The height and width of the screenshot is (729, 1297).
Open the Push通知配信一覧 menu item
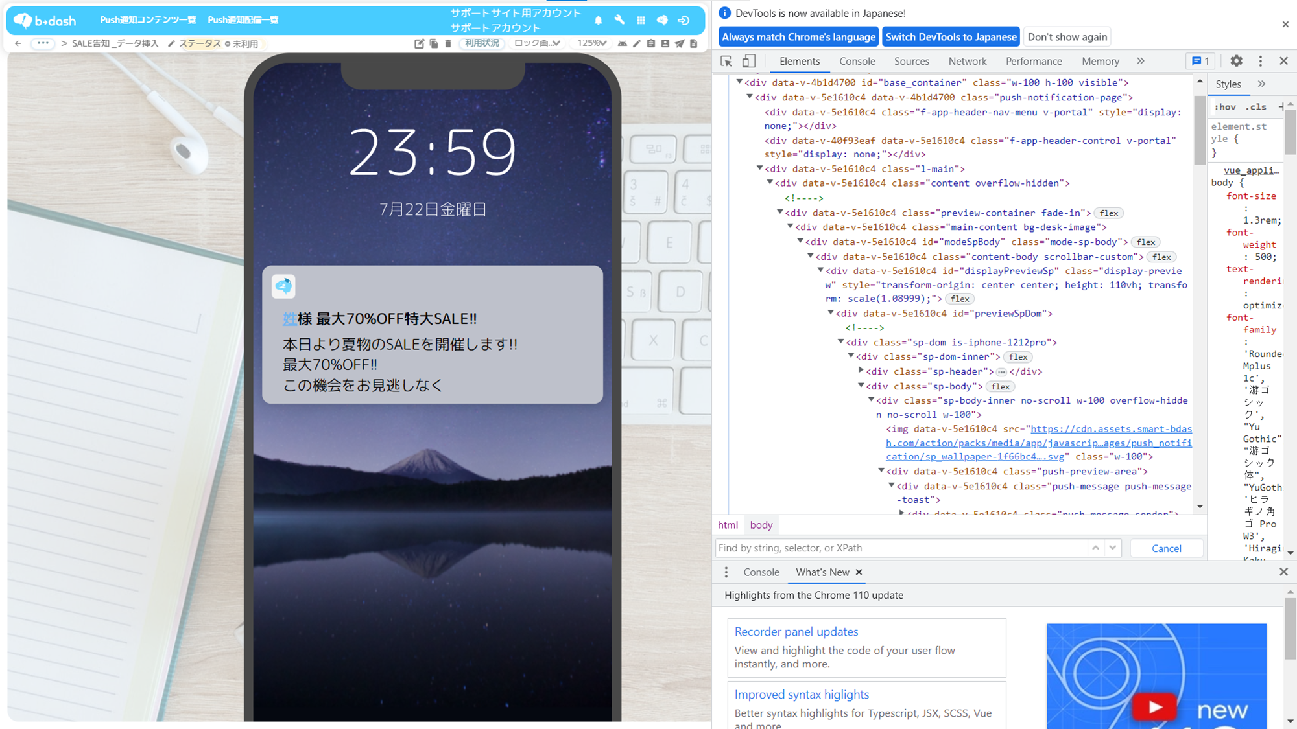pyautogui.click(x=243, y=20)
